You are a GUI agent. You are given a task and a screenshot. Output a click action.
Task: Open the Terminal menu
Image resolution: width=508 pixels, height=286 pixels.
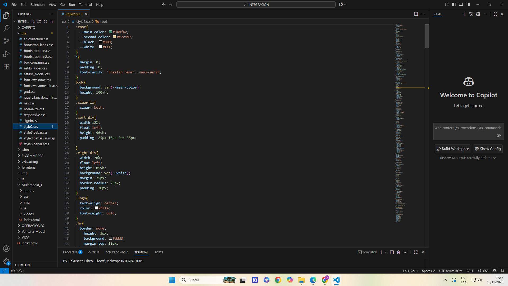pos(85,5)
